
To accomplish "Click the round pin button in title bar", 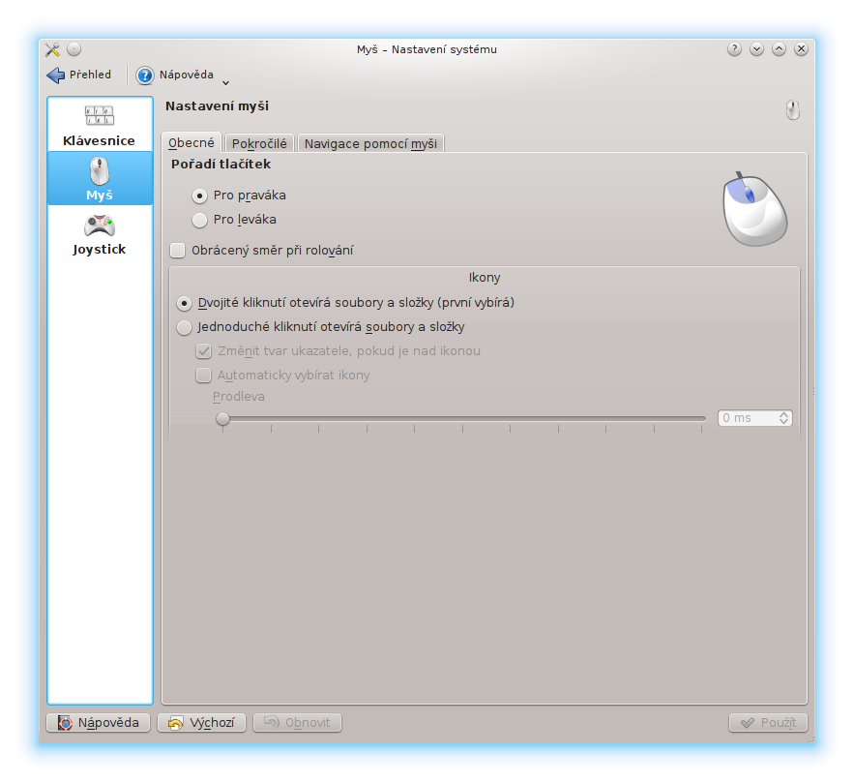I will pyautogui.click(x=74, y=49).
